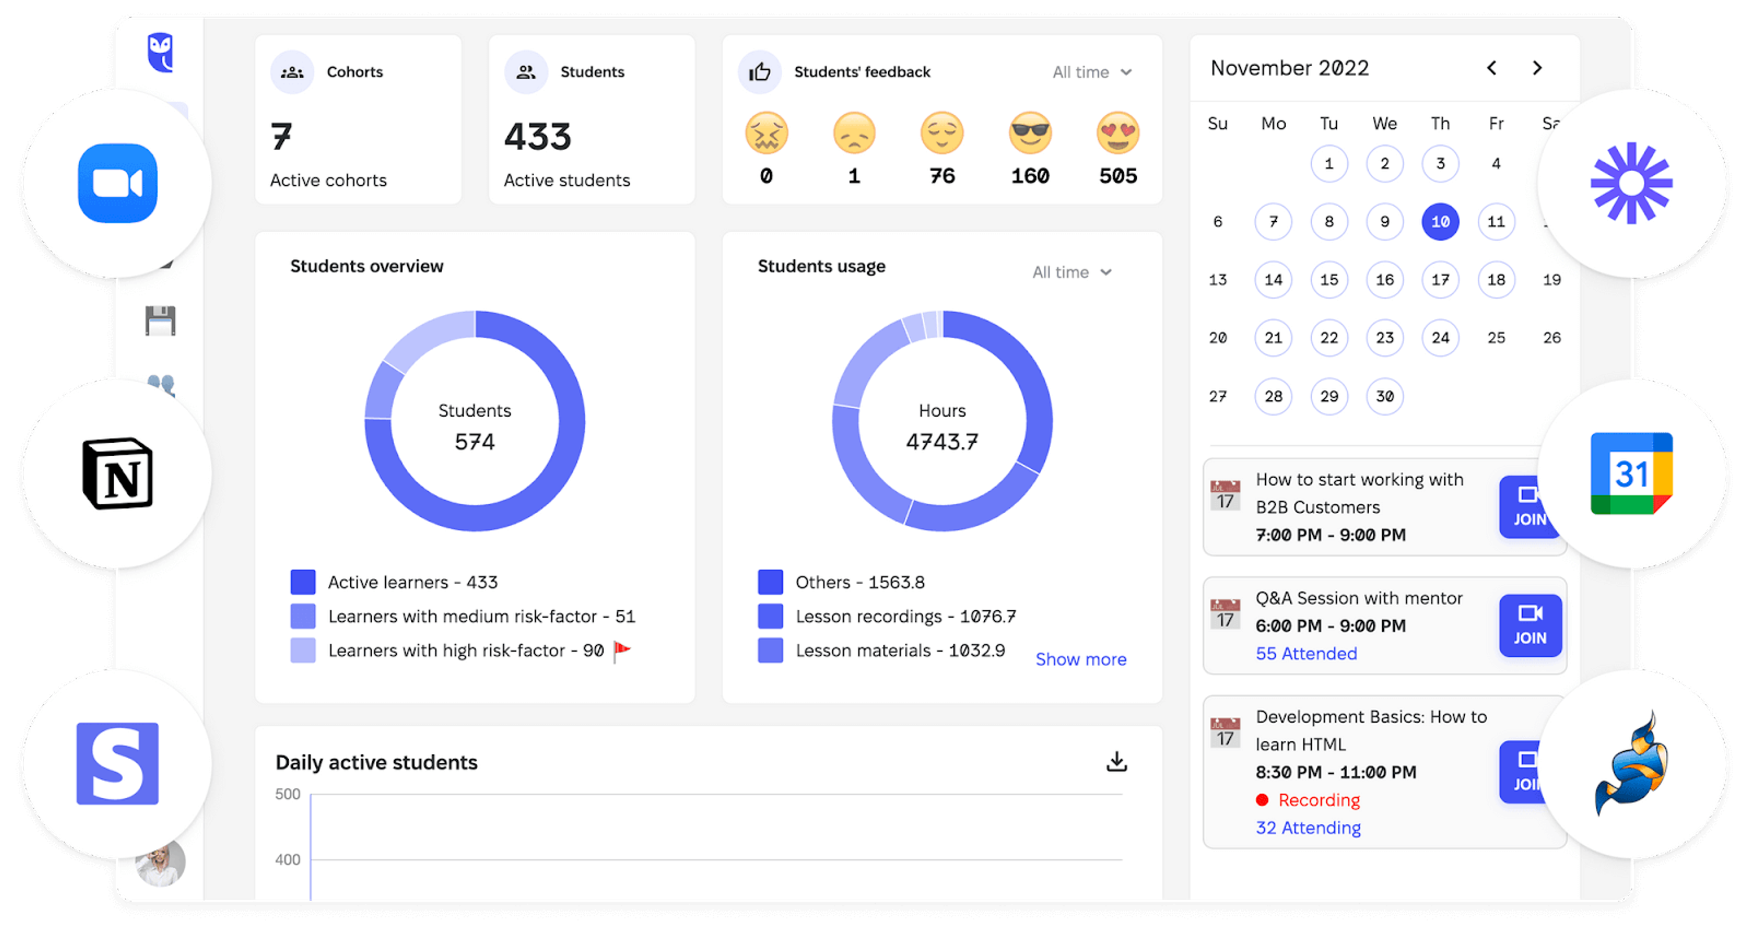The height and width of the screenshot is (929, 1749).
Task: Open the 55 Attended link
Action: coord(1306,653)
